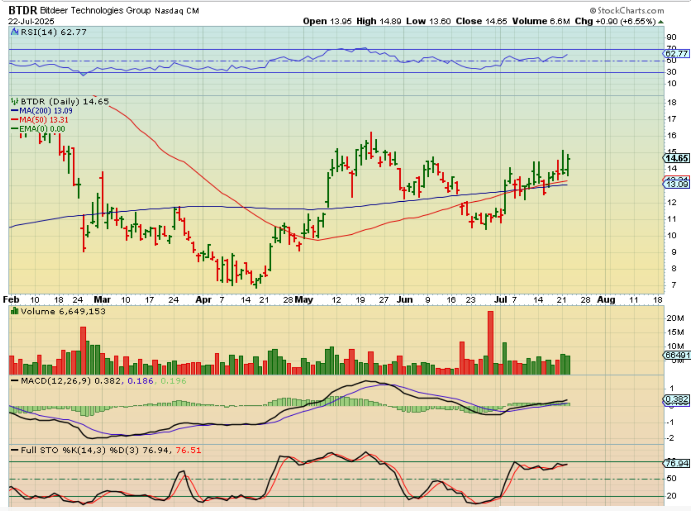
Task: Click the 0.382 MACD value tag
Action: point(676,399)
